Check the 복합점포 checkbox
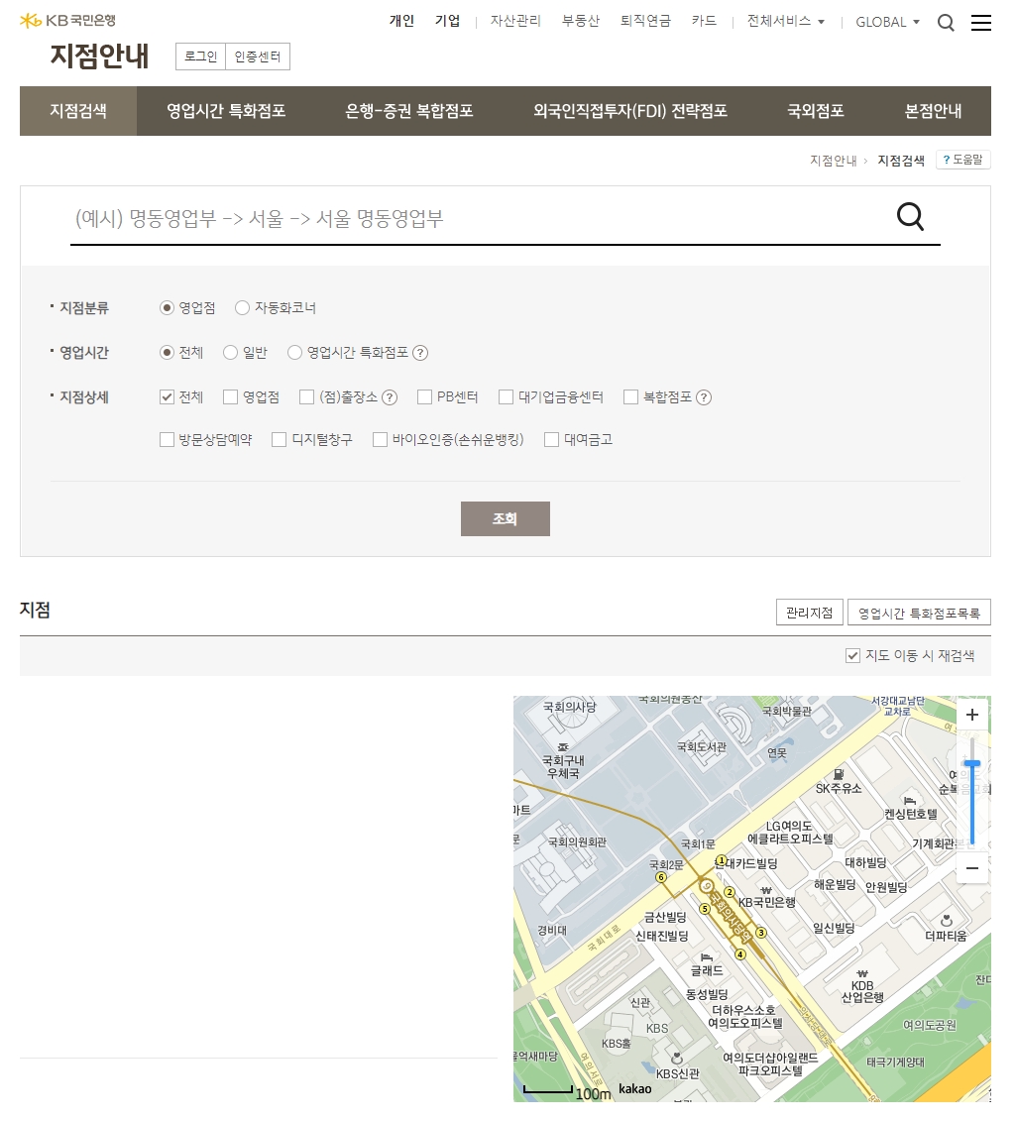Screen dimensions: 1016x1121 point(630,397)
